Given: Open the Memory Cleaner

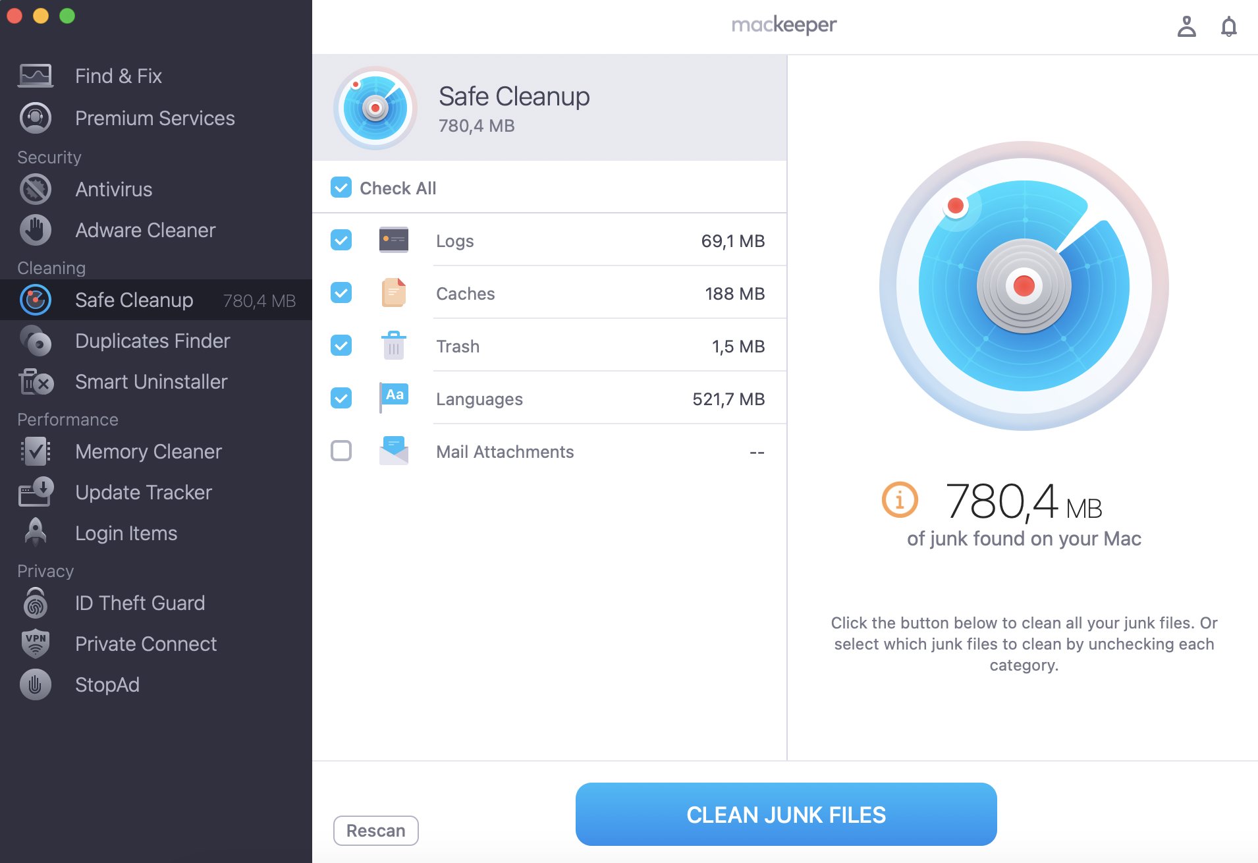Looking at the screenshot, I should pos(148,451).
